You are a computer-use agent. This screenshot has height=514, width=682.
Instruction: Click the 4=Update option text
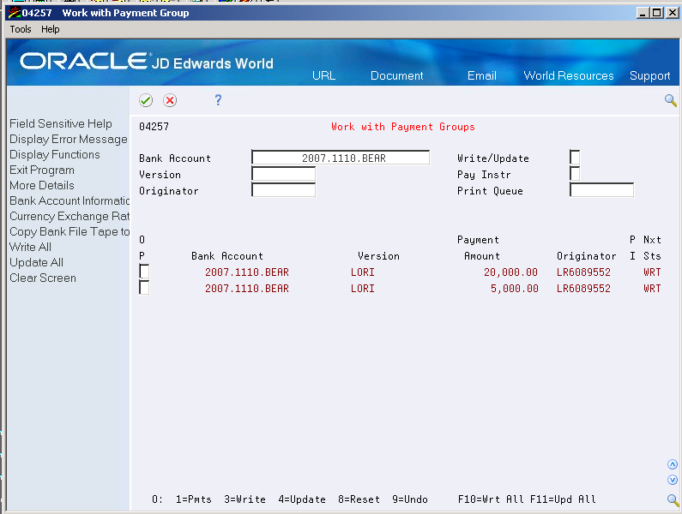coord(302,499)
